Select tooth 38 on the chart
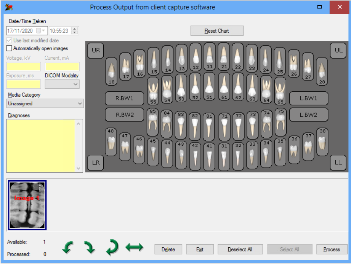The width and height of the screenshot is (351, 264). coord(322,142)
